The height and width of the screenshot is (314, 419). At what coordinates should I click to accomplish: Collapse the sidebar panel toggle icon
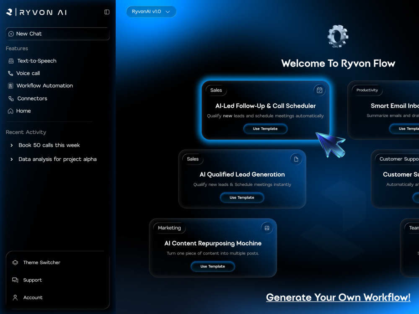click(107, 12)
